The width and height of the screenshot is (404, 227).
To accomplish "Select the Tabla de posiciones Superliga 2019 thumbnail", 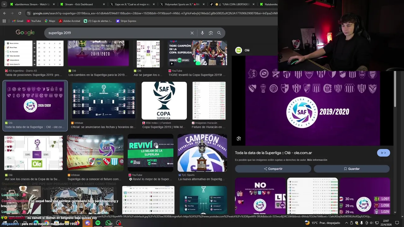I will coord(34,54).
